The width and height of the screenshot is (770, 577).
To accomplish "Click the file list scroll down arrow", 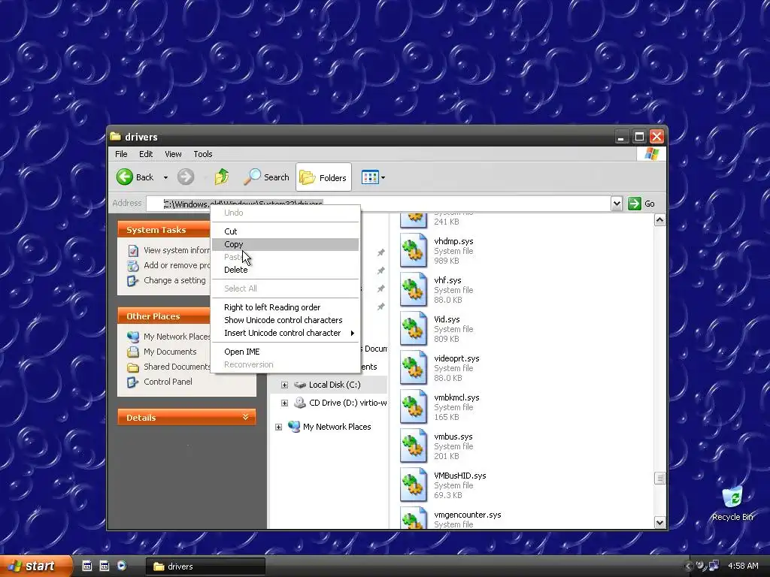I will pyautogui.click(x=659, y=523).
